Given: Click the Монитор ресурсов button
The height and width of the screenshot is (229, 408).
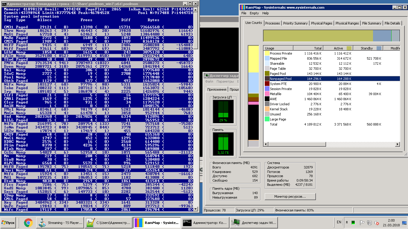Looking at the screenshot, I should [290, 197].
